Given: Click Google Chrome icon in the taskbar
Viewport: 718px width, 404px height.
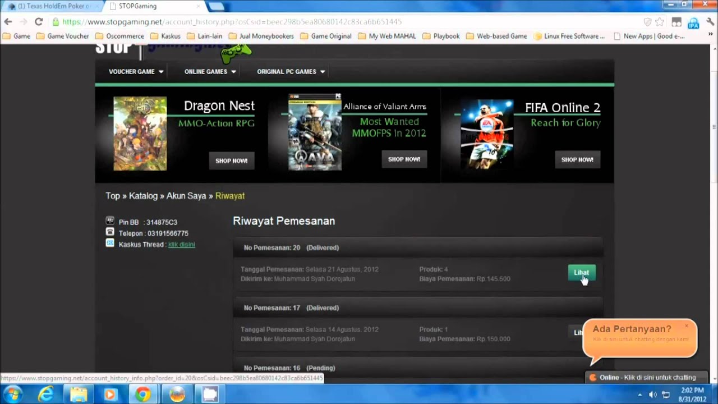Looking at the screenshot, I should pos(142,394).
